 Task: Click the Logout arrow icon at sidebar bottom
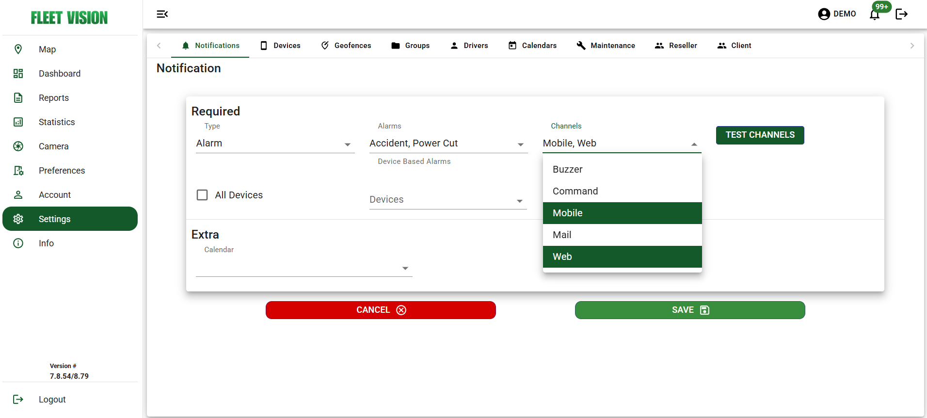pos(18,399)
